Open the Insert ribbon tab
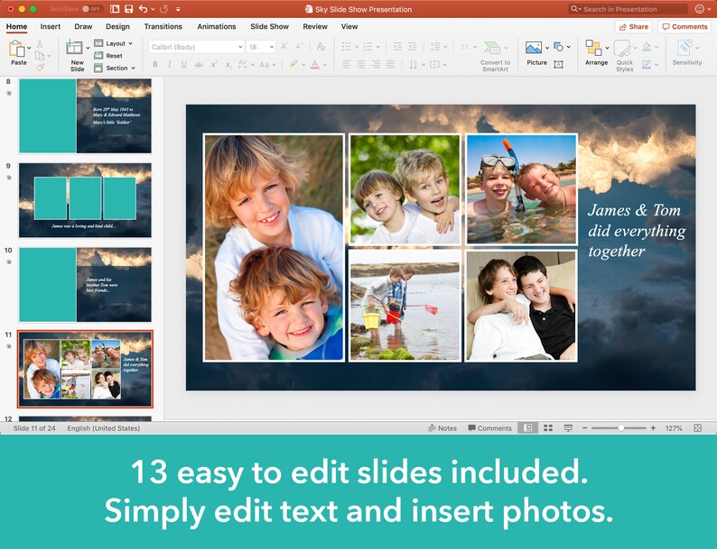Image resolution: width=717 pixels, height=549 pixels. click(x=51, y=26)
